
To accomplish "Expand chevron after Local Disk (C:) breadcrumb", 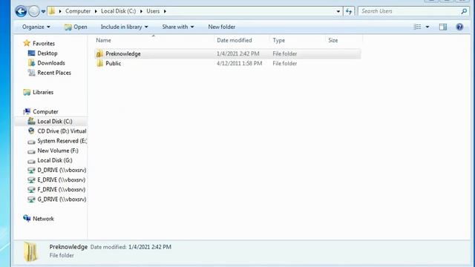I will (x=141, y=11).
